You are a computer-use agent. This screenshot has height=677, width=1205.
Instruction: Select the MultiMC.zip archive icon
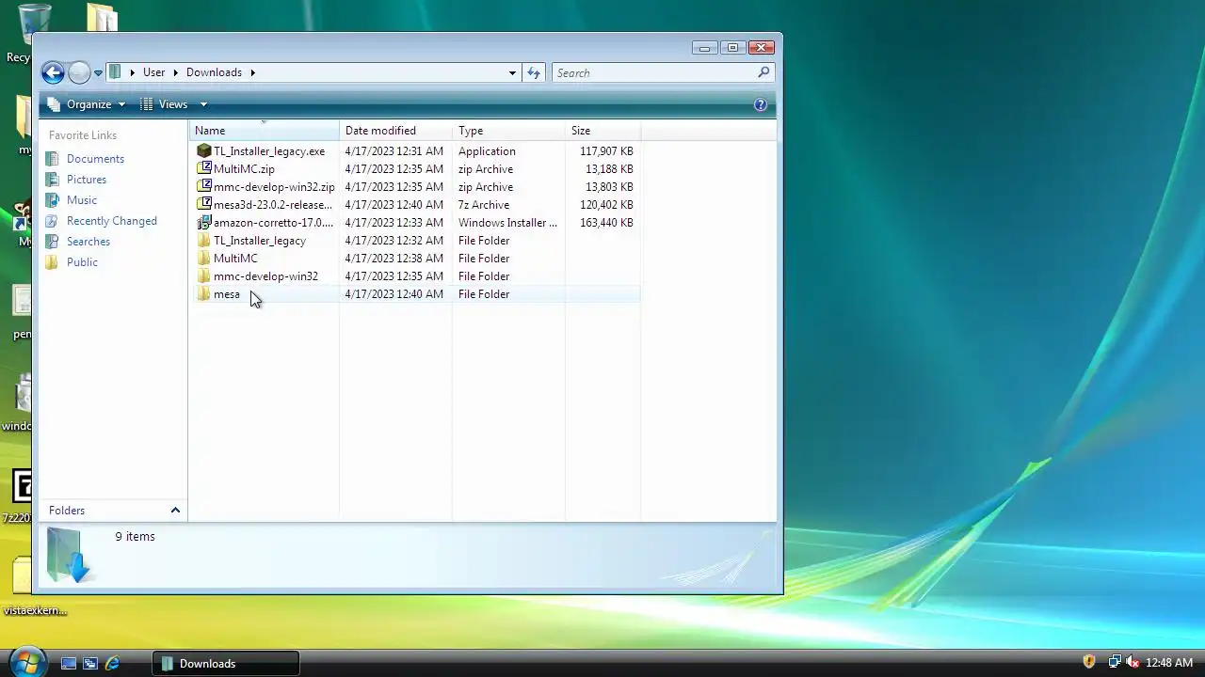[x=204, y=168]
